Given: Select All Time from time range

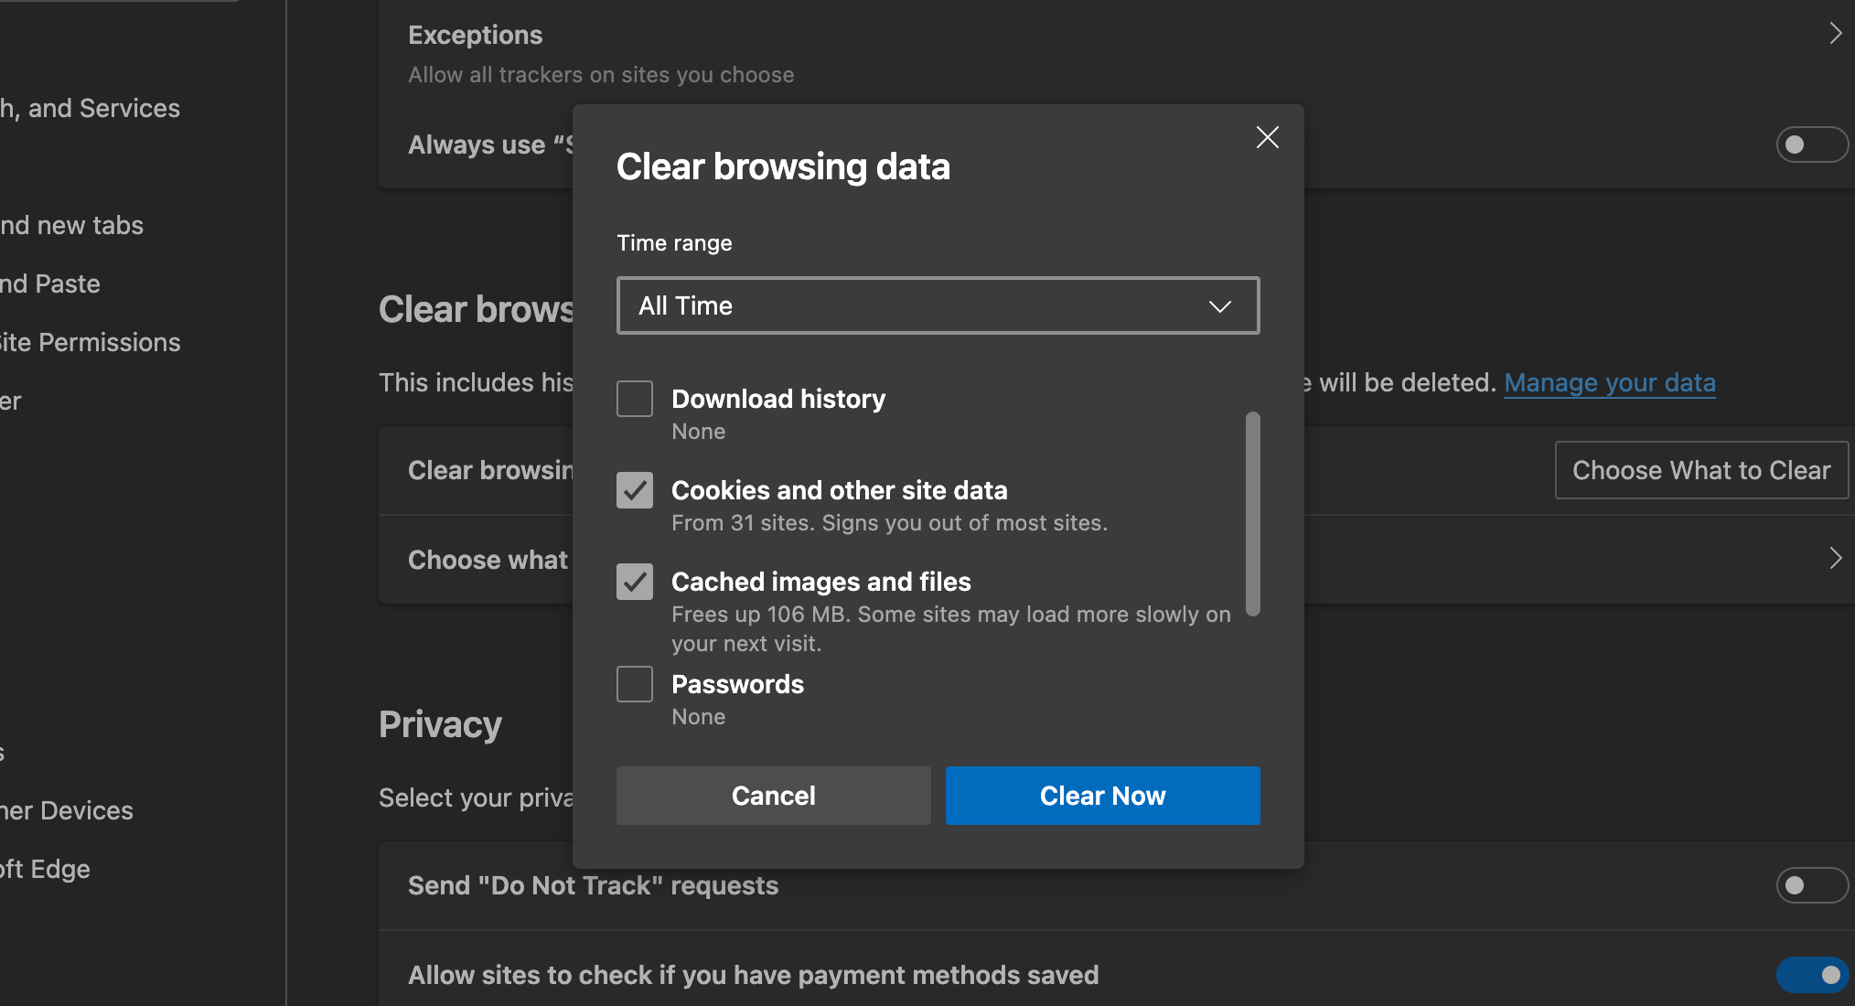Looking at the screenshot, I should pyautogui.click(x=938, y=305).
